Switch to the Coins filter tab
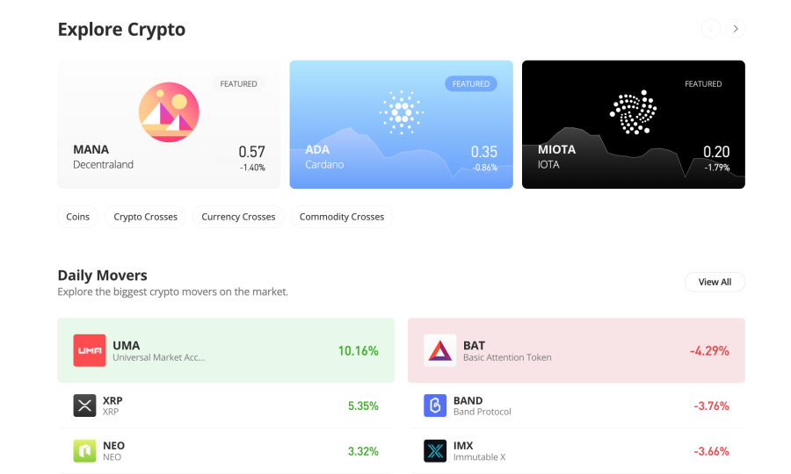791x474 pixels. point(77,217)
